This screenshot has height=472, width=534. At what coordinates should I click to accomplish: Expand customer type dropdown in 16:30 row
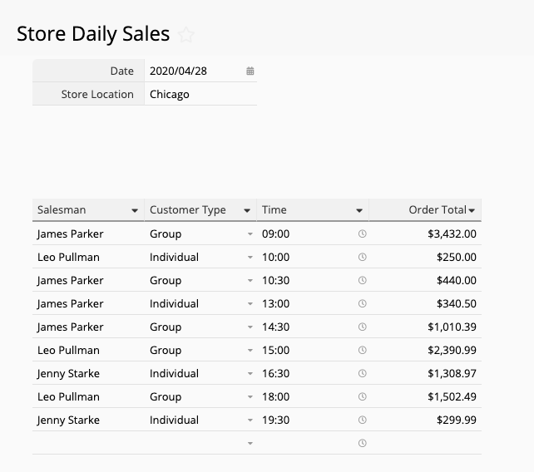point(250,374)
